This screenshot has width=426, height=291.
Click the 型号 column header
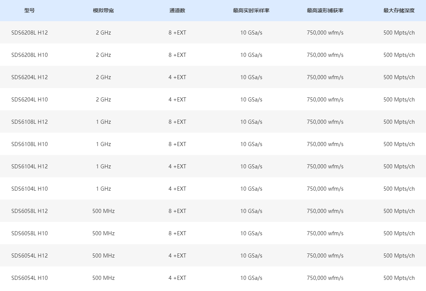pyautogui.click(x=29, y=11)
